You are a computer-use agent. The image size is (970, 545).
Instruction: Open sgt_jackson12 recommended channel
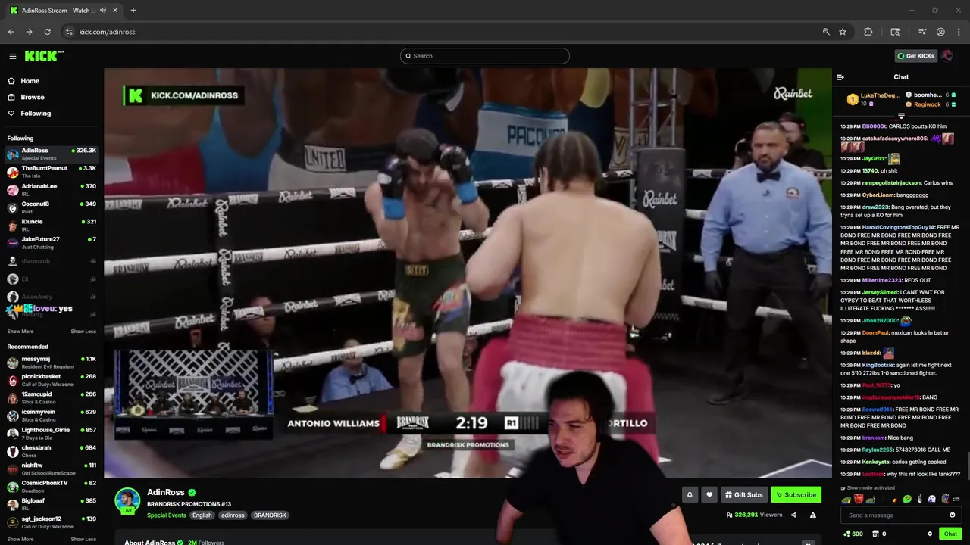[52, 522]
